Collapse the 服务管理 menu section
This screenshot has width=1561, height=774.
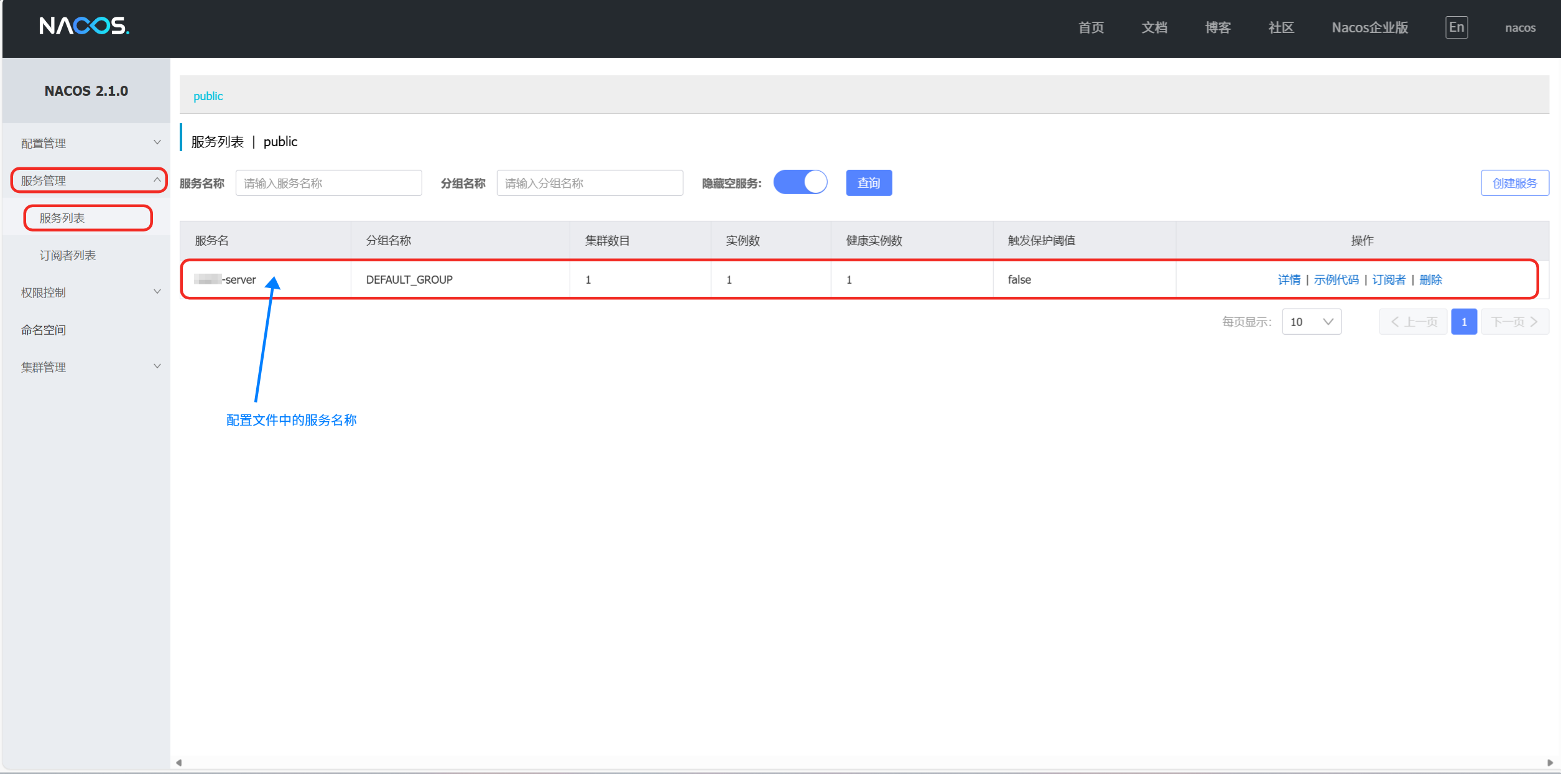(x=157, y=180)
